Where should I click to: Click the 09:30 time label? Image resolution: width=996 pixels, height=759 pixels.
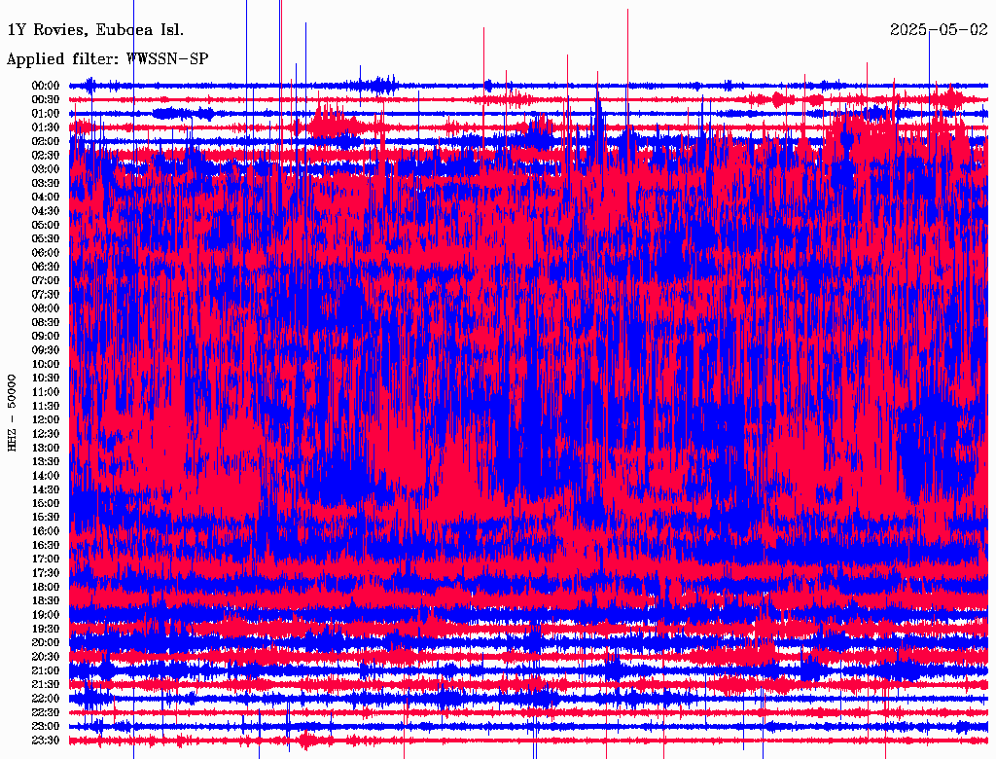pos(46,350)
